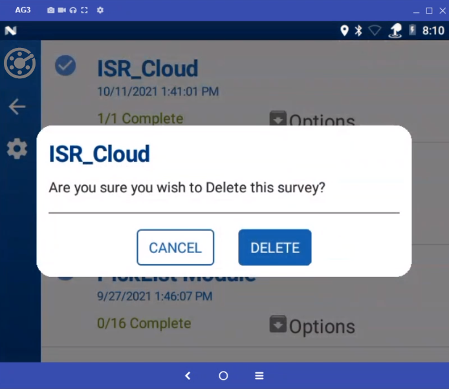
Task: Click the video record icon in title bar
Action: click(x=62, y=10)
